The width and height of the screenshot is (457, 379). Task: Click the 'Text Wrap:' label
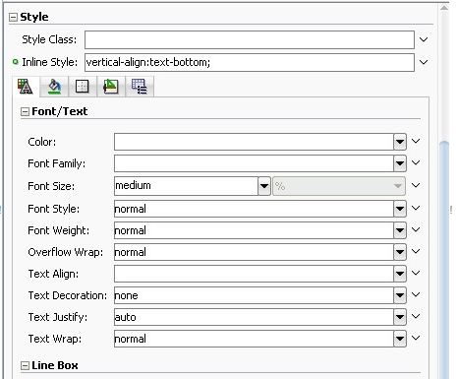tap(55, 339)
